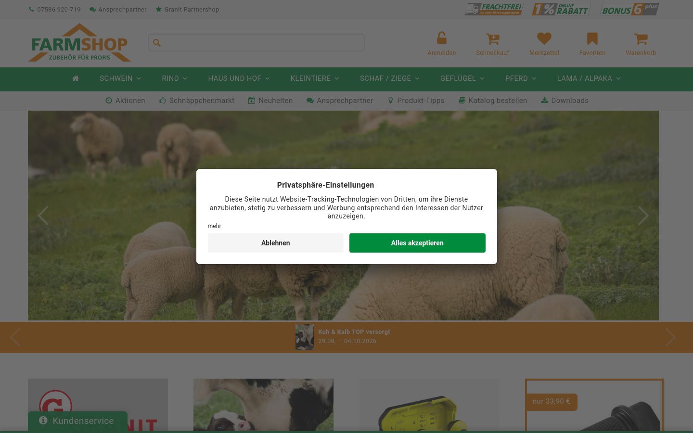Open product priced nur 33,90 €
Viewport: 693px width, 433px height.
point(594,405)
